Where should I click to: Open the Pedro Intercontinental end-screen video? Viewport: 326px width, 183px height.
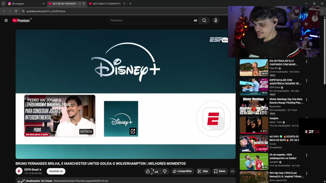60,116
